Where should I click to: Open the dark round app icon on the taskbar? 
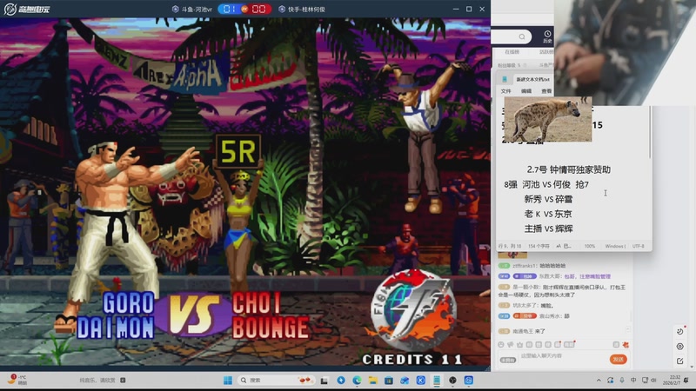point(452,381)
